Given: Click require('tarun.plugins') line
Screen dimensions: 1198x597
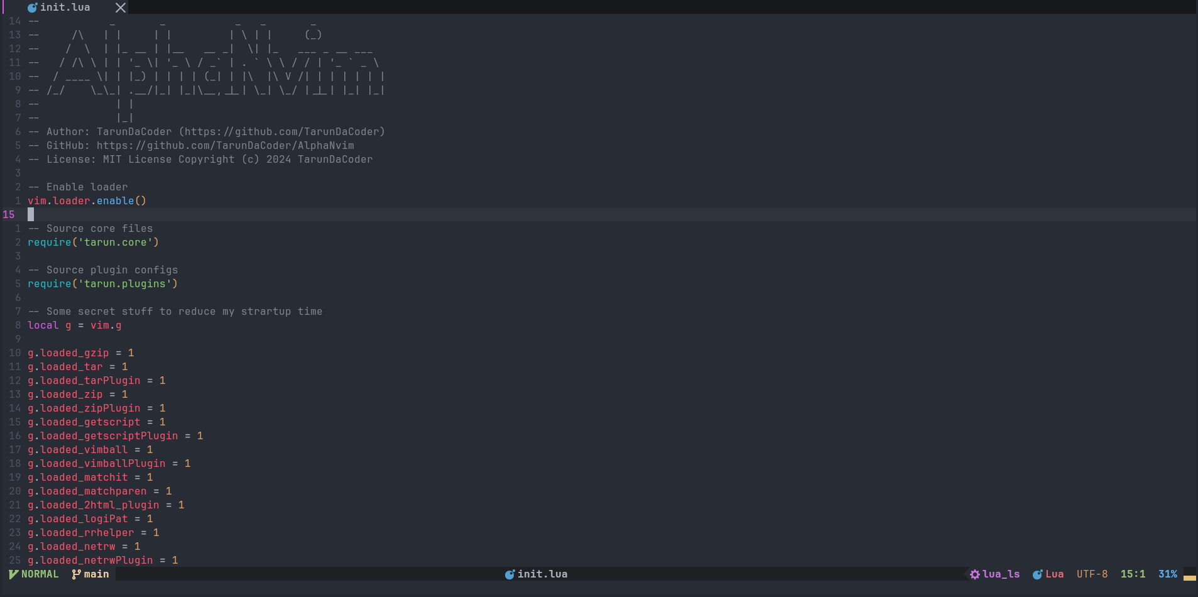Looking at the screenshot, I should click(x=103, y=284).
